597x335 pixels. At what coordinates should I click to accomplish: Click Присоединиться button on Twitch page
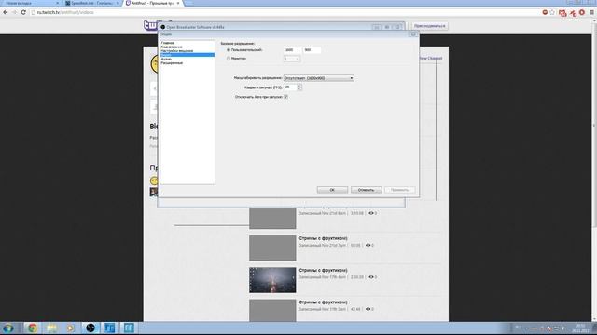[x=429, y=26]
